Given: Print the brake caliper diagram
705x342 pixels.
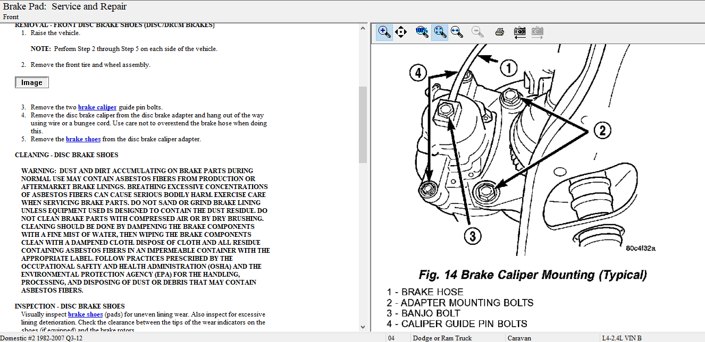Looking at the screenshot, I should (499, 32).
